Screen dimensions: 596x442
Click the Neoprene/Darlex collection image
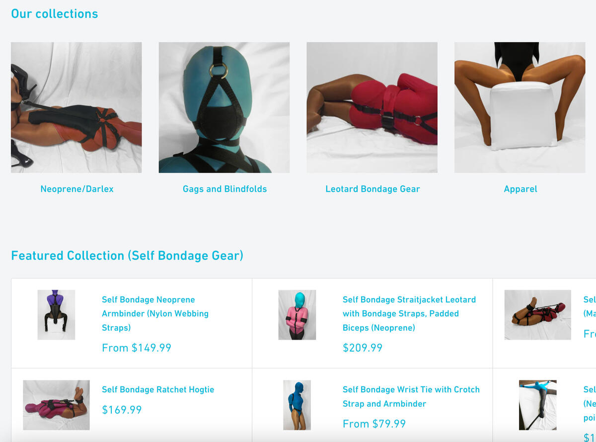click(x=76, y=107)
